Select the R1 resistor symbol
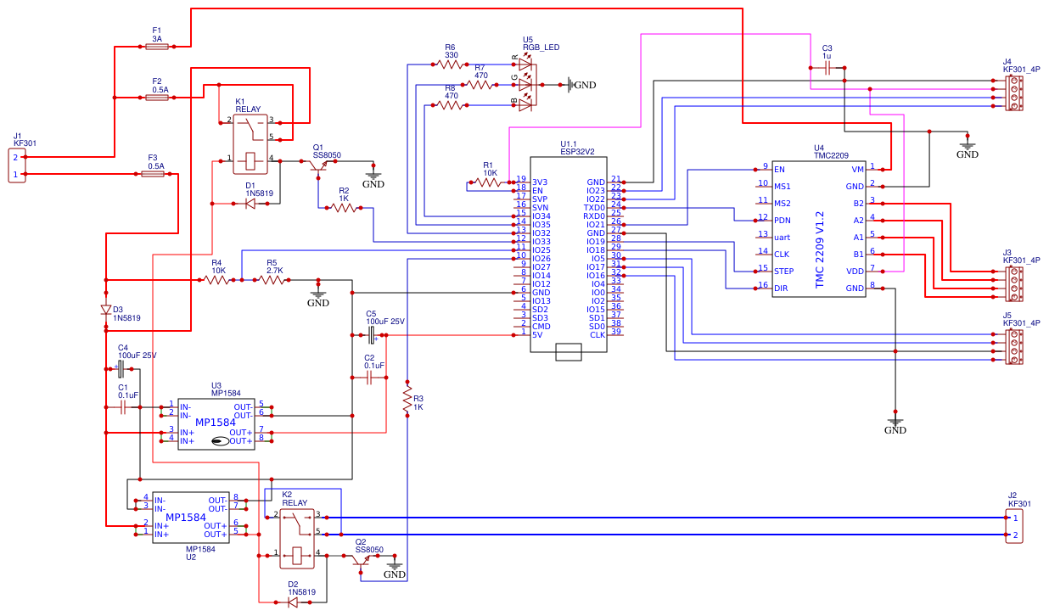 point(489,182)
